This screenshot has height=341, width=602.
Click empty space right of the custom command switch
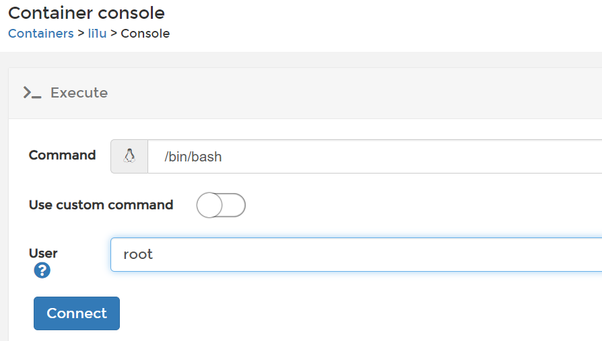(404, 205)
